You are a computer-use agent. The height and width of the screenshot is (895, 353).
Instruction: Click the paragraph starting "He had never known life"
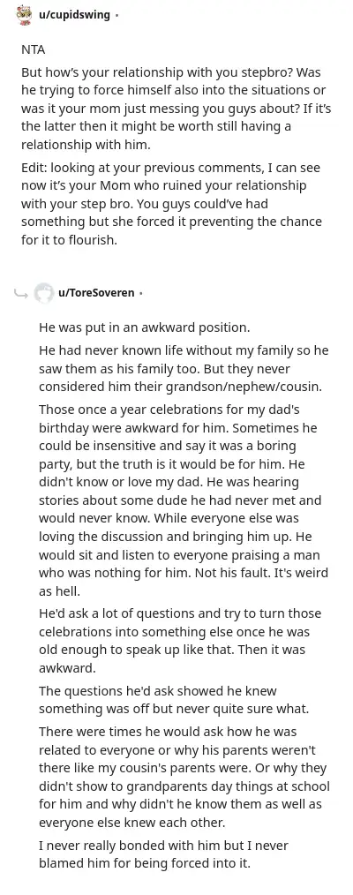coord(184,368)
